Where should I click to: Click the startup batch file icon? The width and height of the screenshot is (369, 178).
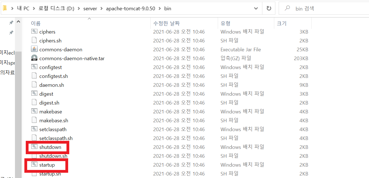tap(34, 165)
